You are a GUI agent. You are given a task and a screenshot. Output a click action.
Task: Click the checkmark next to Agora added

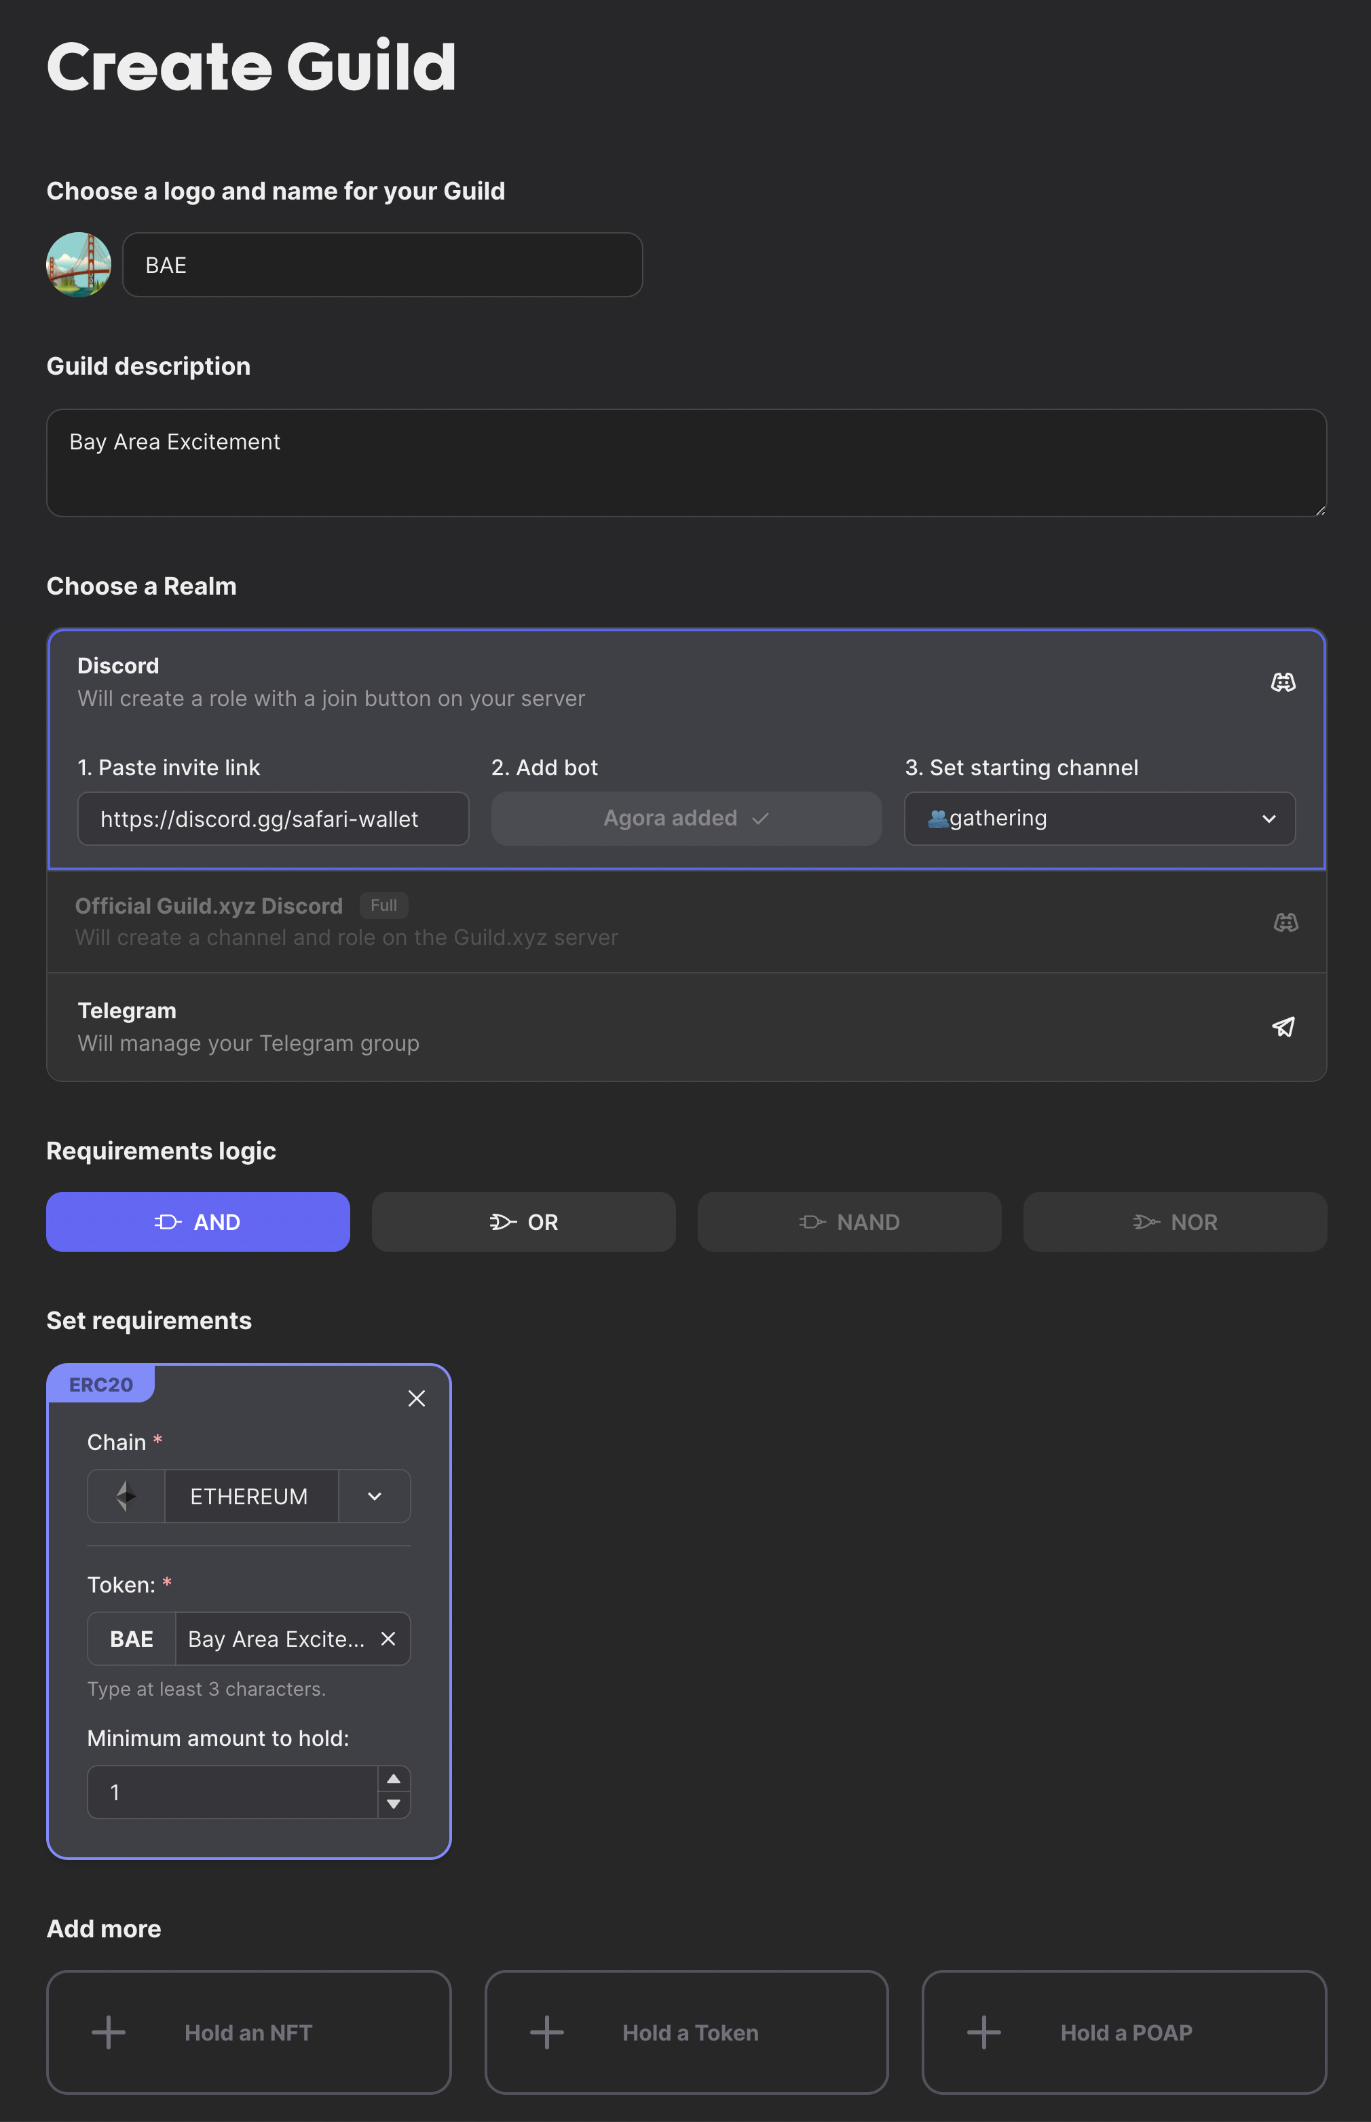(760, 819)
